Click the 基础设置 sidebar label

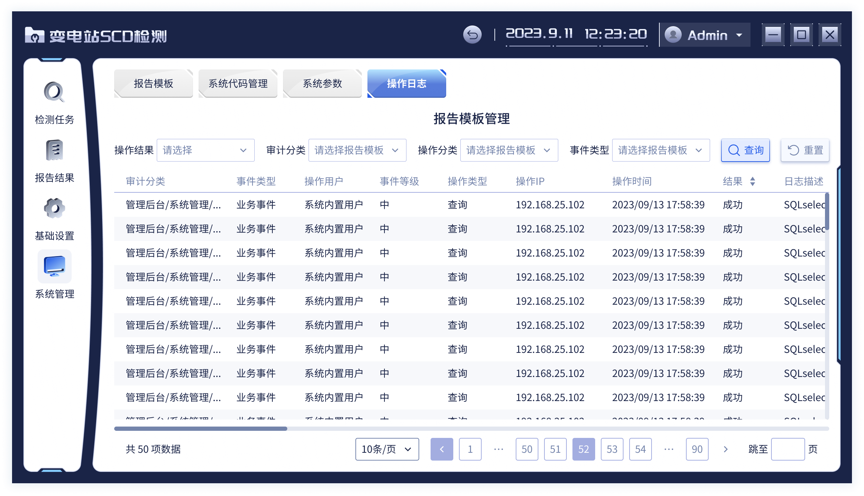click(55, 236)
